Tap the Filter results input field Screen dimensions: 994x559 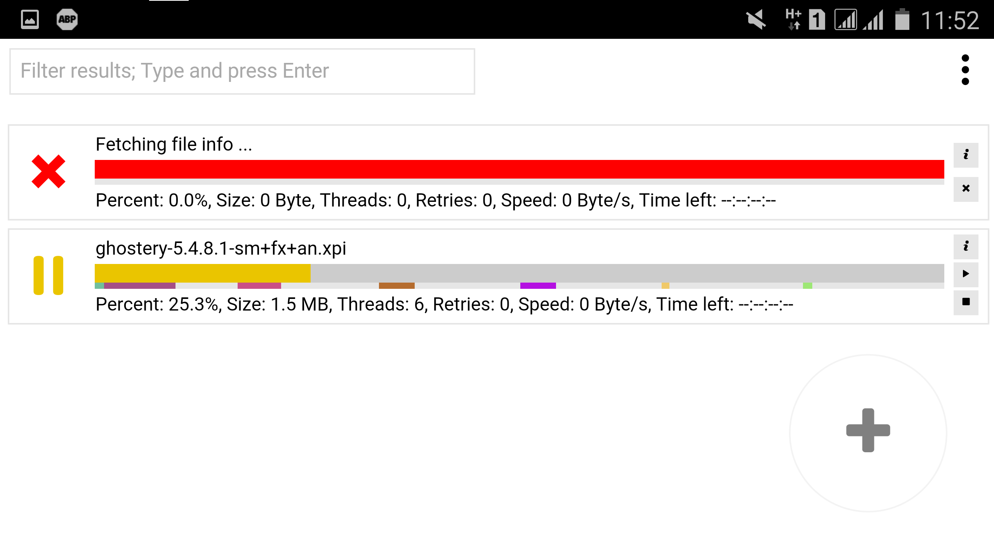pyautogui.click(x=242, y=71)
